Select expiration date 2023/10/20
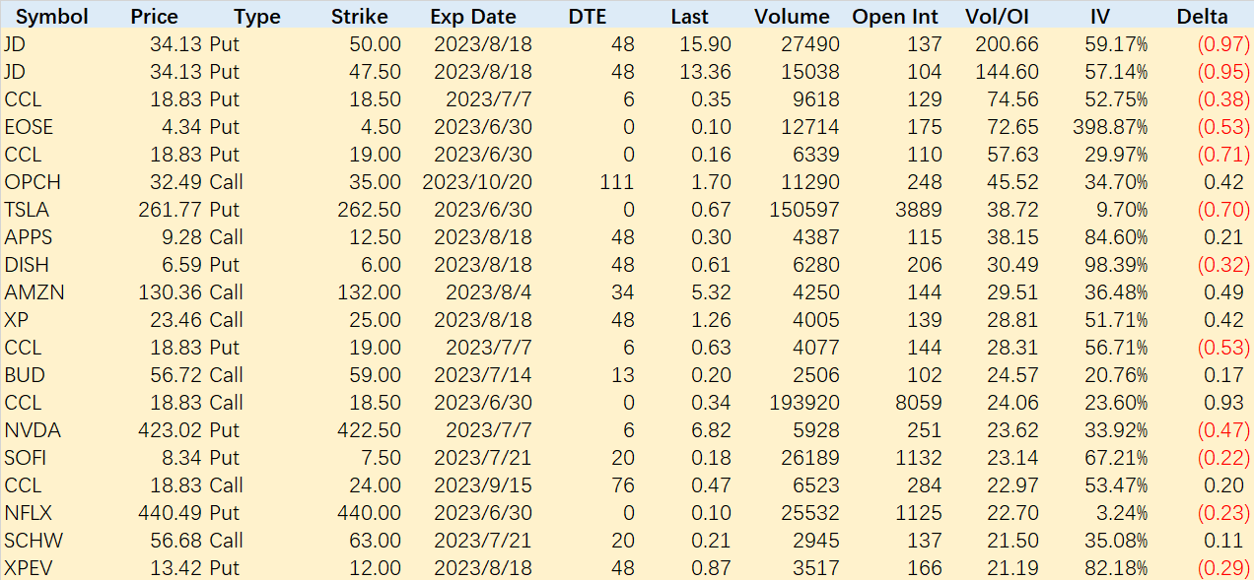The image size is (1254, 580). (477, 182)
